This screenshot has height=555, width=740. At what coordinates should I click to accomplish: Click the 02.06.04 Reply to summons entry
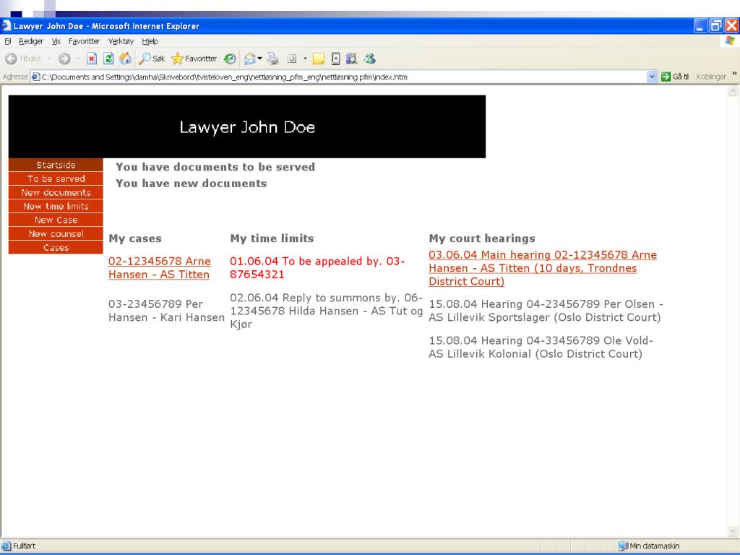[326, 311]
